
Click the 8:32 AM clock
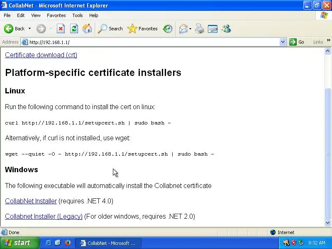coord(317,243)
